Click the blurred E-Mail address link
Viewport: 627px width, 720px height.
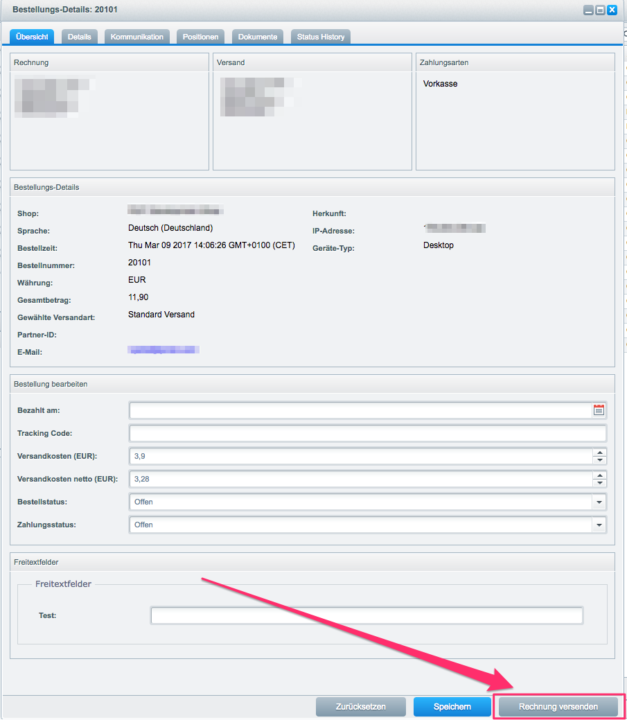coord(164,350)
